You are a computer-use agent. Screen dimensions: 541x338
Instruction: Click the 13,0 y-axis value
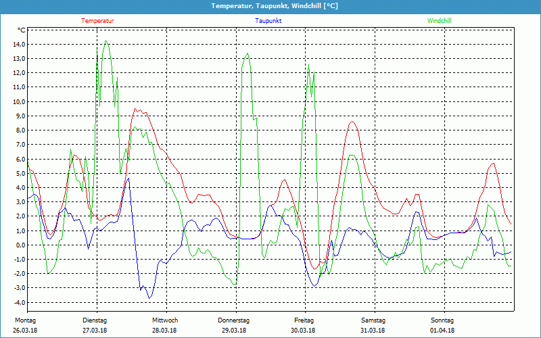(x=19, y=59)
